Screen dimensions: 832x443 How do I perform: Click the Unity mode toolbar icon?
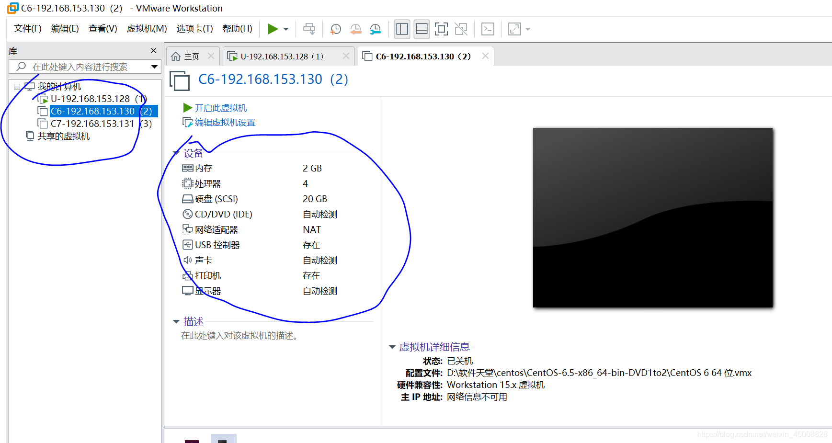click(461, 29)
